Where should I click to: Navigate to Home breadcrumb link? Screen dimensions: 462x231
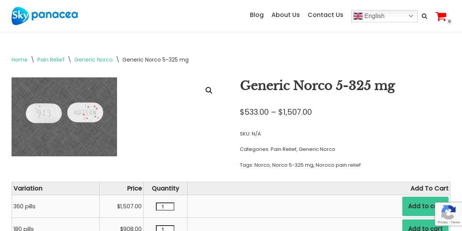click(20, 60)
